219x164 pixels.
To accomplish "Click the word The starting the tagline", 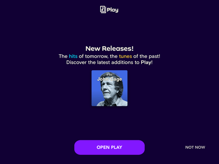I will (x=63, y=56).
